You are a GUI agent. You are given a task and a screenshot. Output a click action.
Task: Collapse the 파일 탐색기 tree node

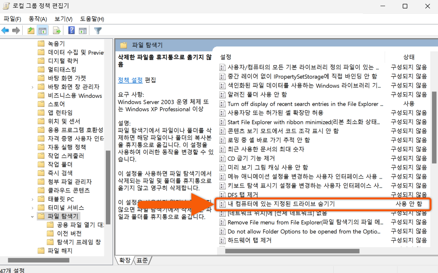(x=33, y=216)
